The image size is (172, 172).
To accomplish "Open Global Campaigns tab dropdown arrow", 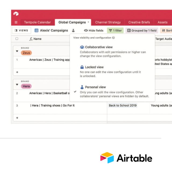I will 88,22.
